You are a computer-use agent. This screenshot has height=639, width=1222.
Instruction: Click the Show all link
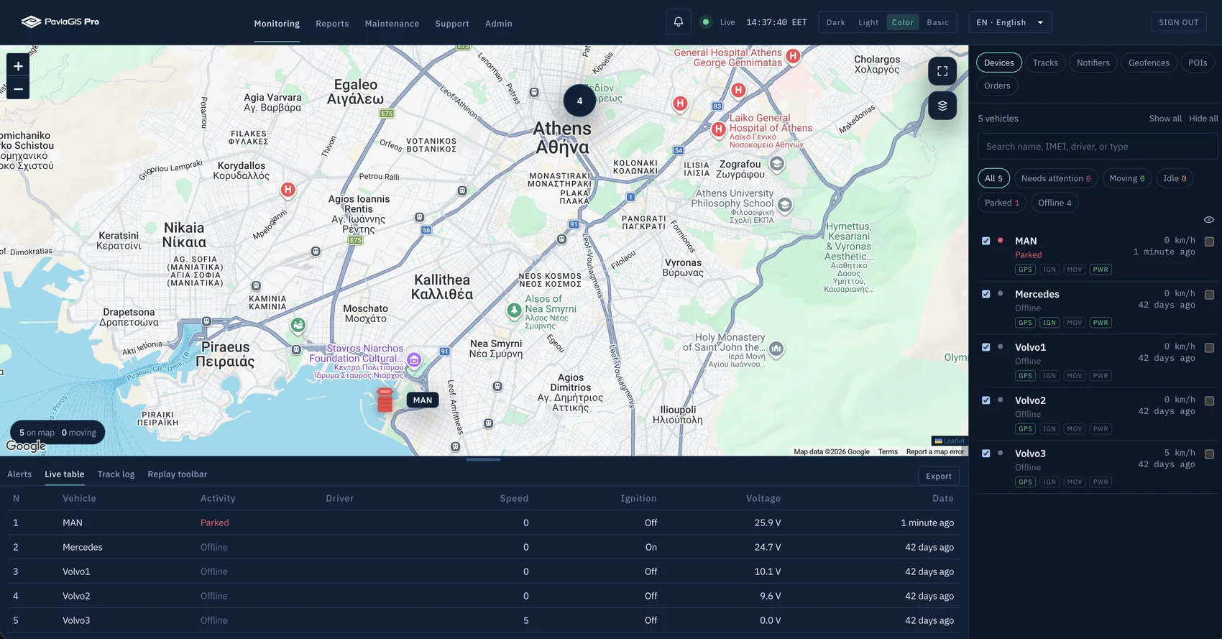coord(1165,119)
